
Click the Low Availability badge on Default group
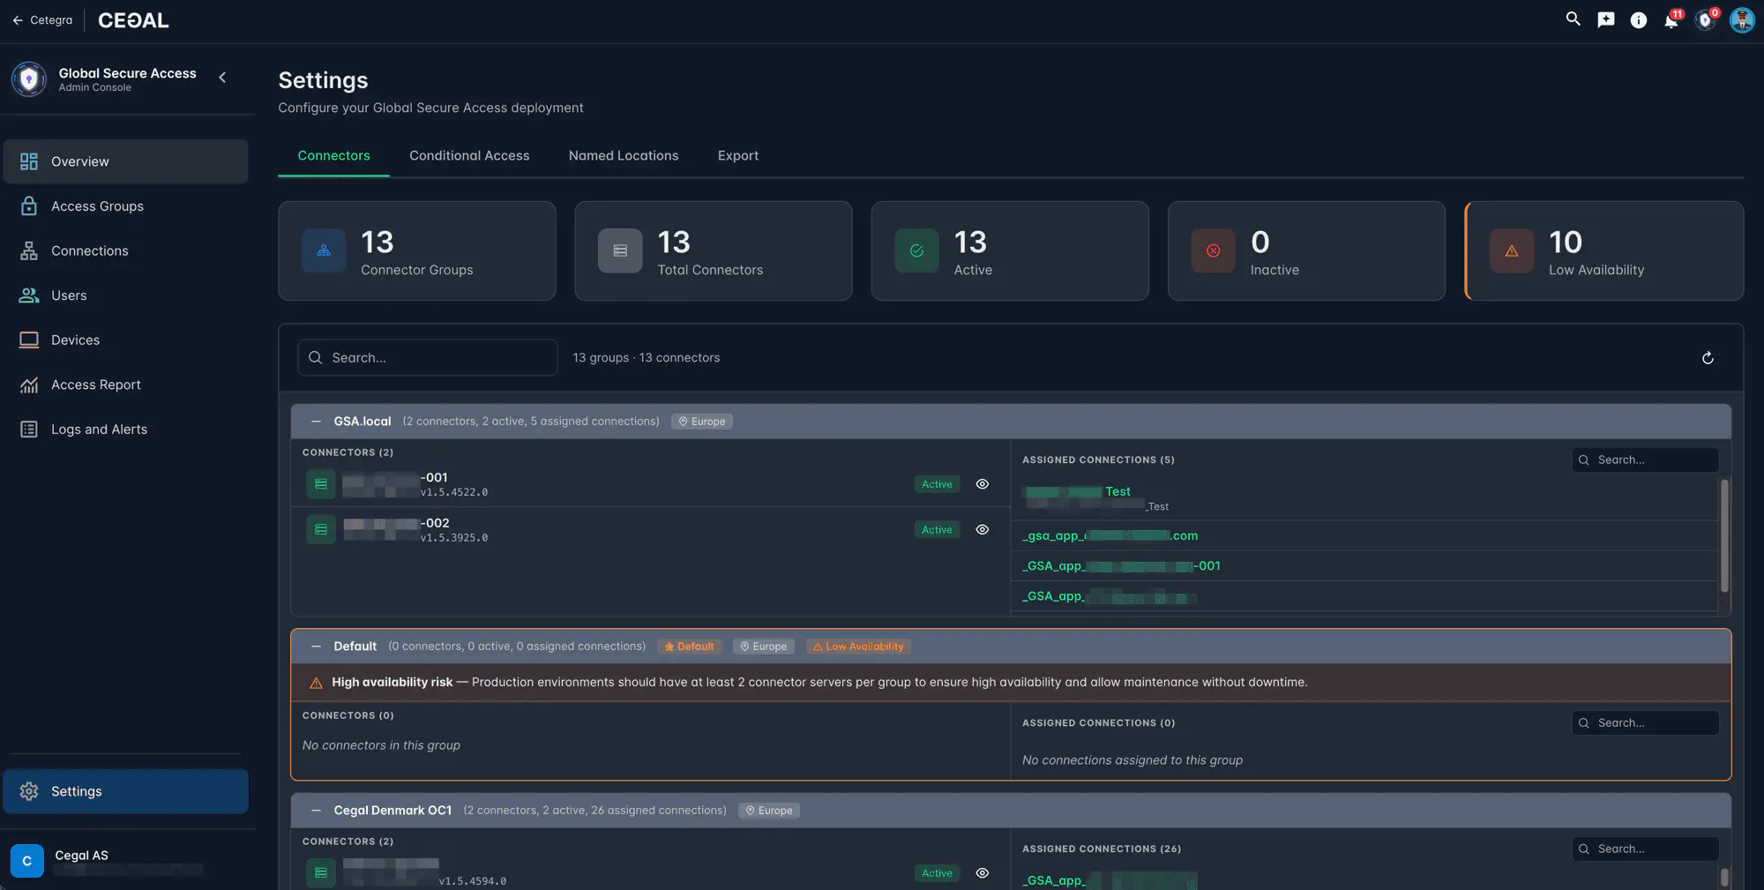tap(858, 647)
